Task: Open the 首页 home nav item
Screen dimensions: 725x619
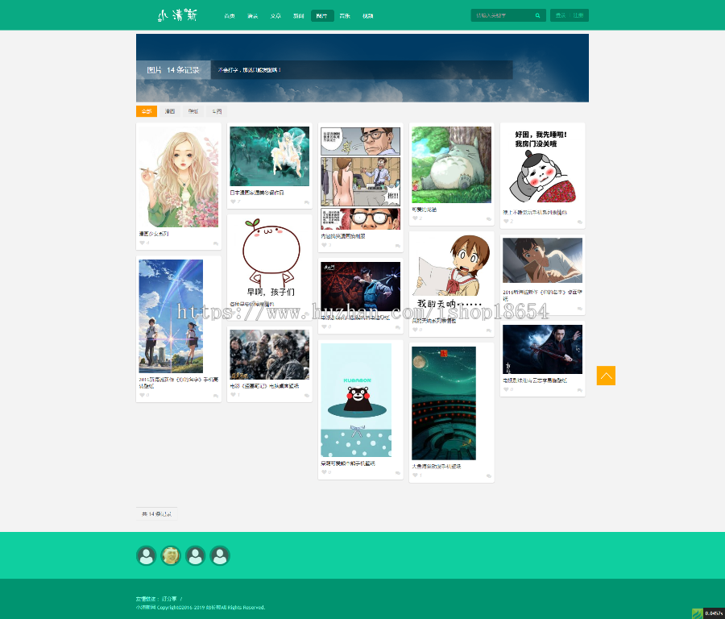Action: 230,16
